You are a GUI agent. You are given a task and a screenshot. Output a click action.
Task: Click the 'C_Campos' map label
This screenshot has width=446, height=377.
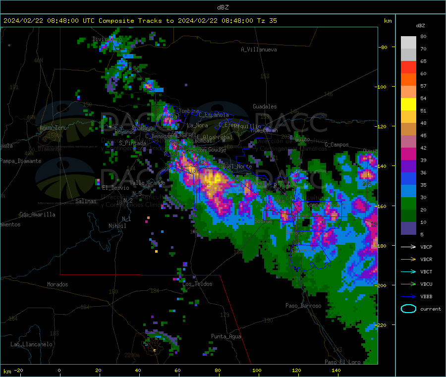336,145
